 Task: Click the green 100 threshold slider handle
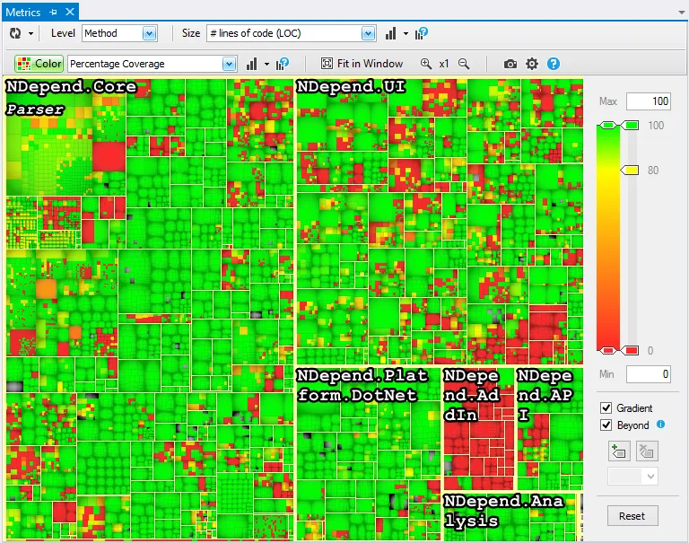[629, 126]
